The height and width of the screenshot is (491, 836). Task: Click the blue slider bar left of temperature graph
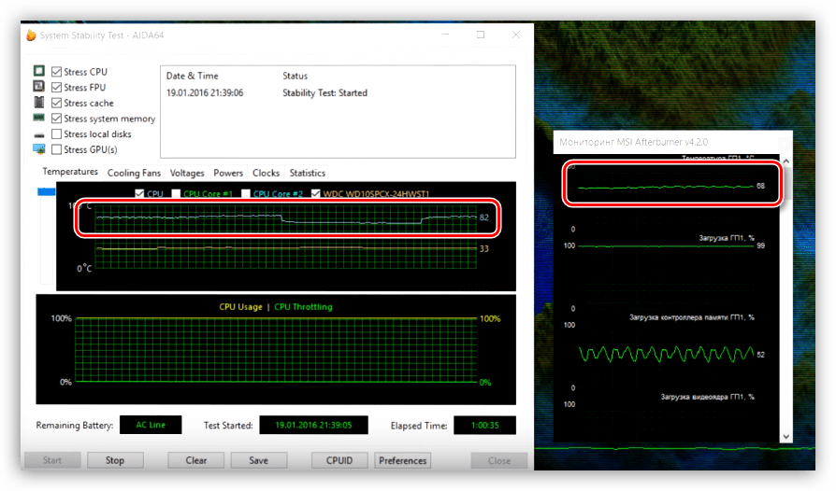pyautogui.click(x=46, y=191)
